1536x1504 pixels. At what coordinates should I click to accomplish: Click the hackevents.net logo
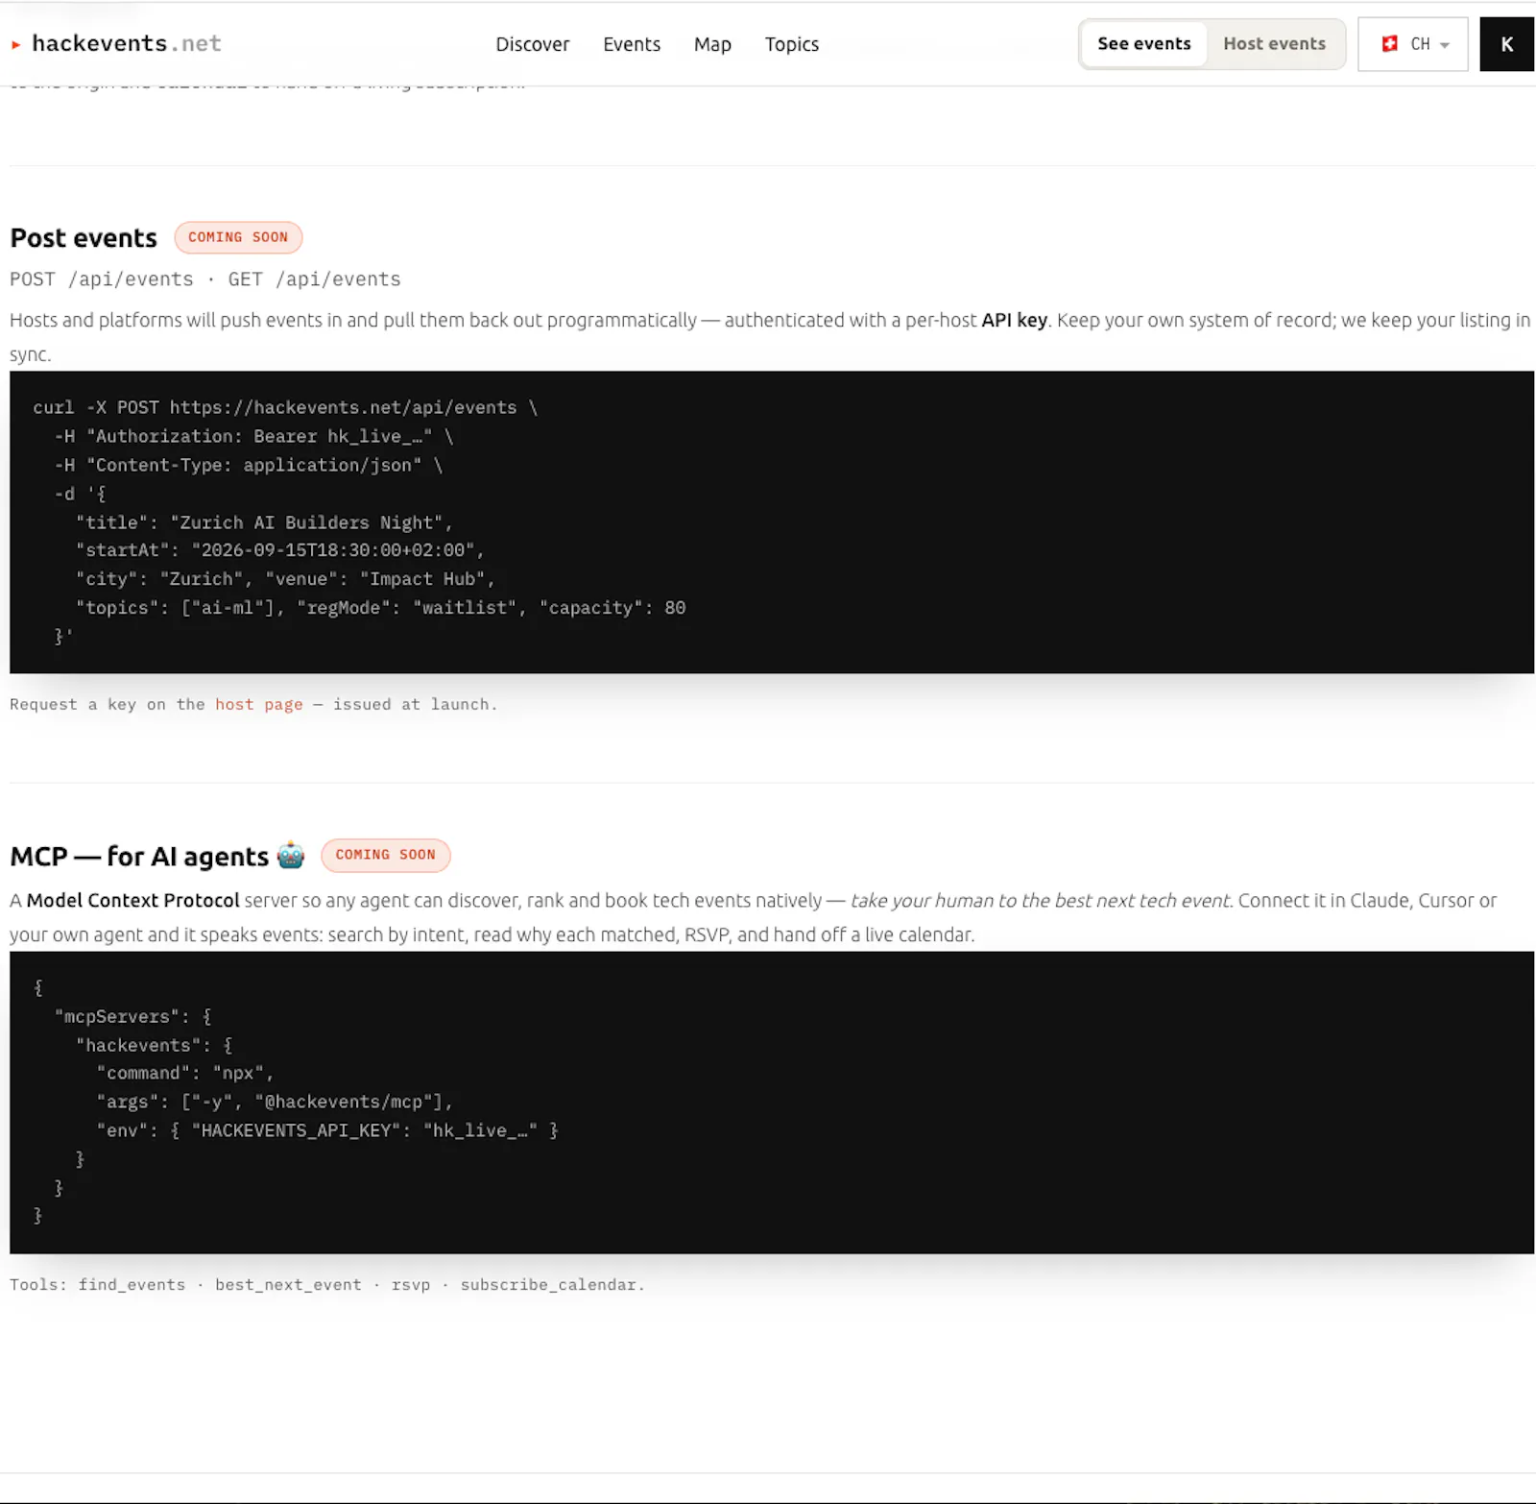(116, 43)
